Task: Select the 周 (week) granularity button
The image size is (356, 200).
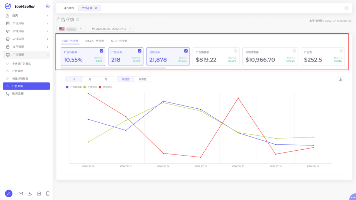Action: click(90, 79)
